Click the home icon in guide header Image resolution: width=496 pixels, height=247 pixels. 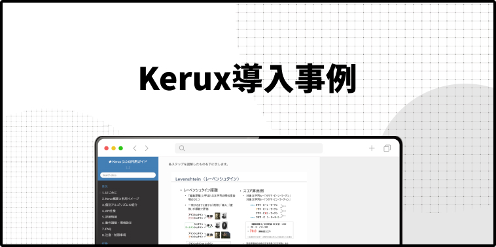[x=110, y=161]
